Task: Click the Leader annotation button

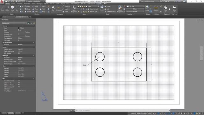Action: click(66, 9)
